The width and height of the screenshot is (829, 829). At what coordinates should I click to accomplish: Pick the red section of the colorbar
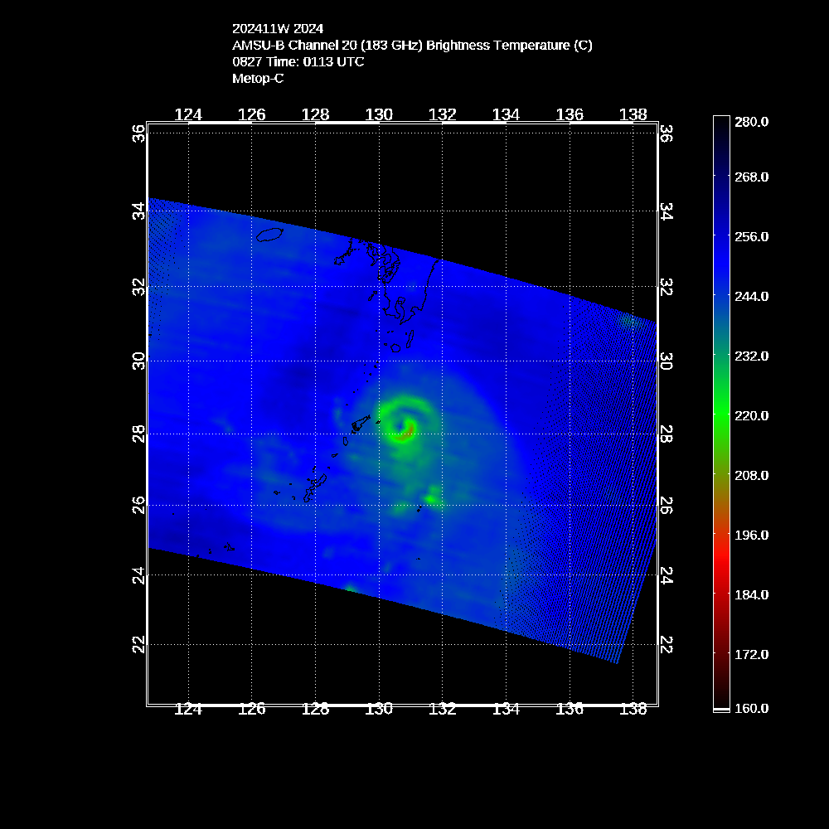point(721,572)
